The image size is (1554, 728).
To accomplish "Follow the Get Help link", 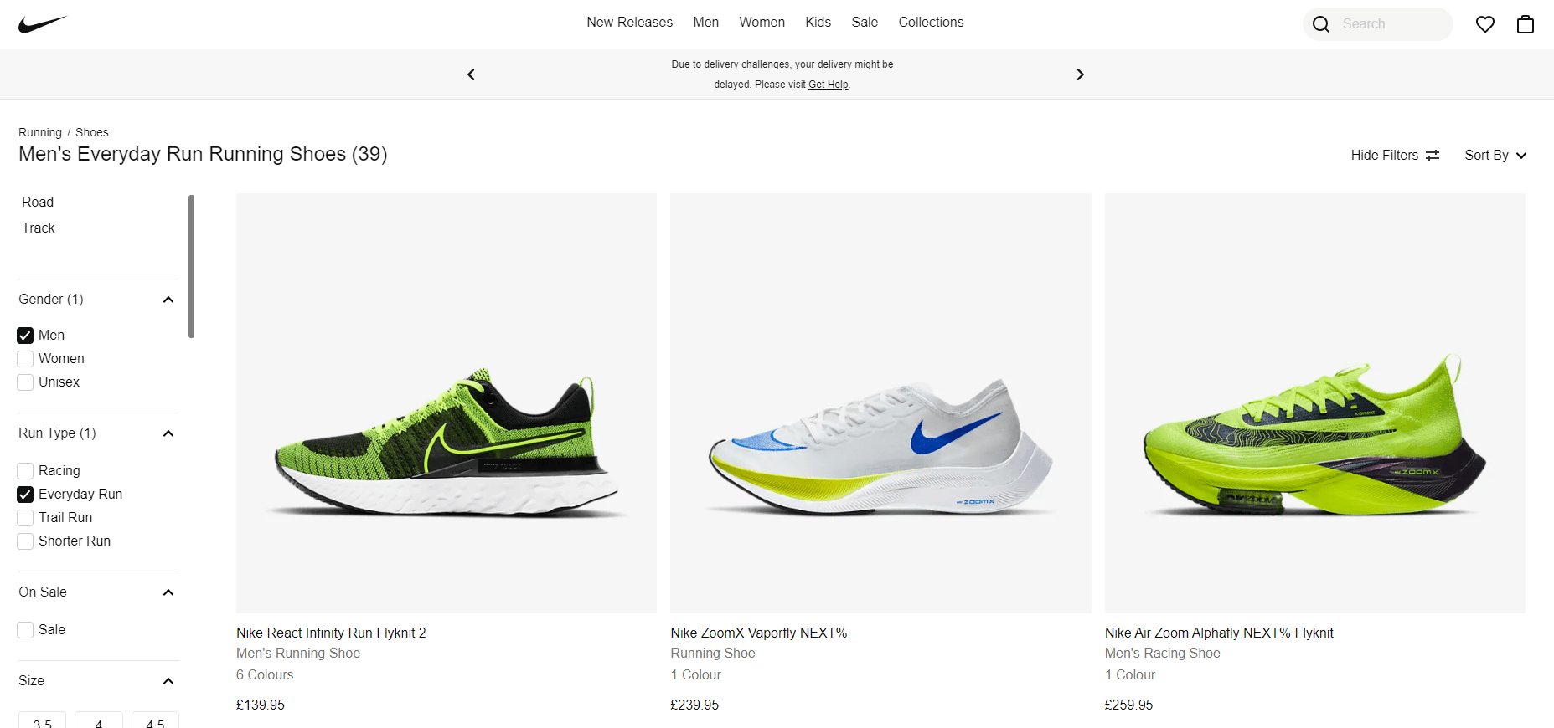I will point(828,85).
